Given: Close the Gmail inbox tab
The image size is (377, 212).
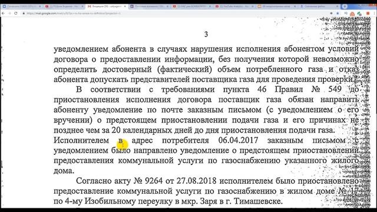Looking at the screenshot, I should 125,6.
